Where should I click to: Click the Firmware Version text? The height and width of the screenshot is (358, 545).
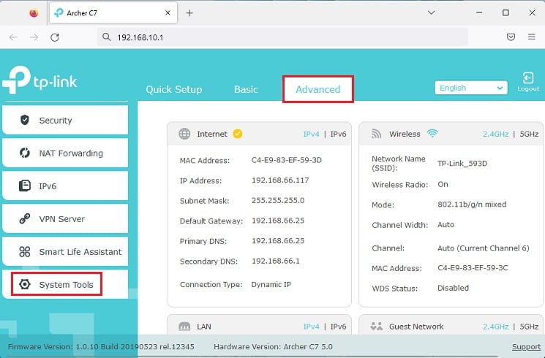point(101,346)
